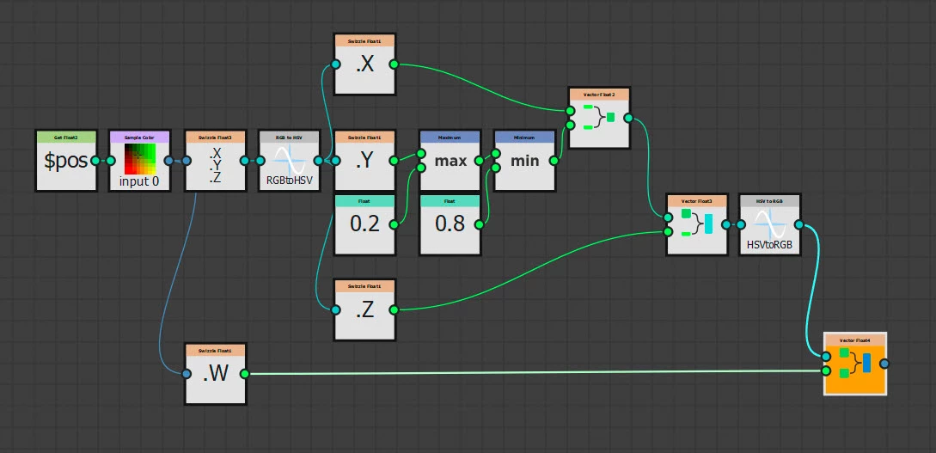The image size is (936, 453).
Task: Select the Vector Float2 node
Action: coord(599,118)
